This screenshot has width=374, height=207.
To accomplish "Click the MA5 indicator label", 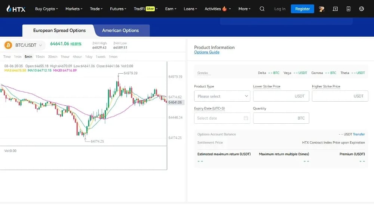I will click(x=15, y=71).
